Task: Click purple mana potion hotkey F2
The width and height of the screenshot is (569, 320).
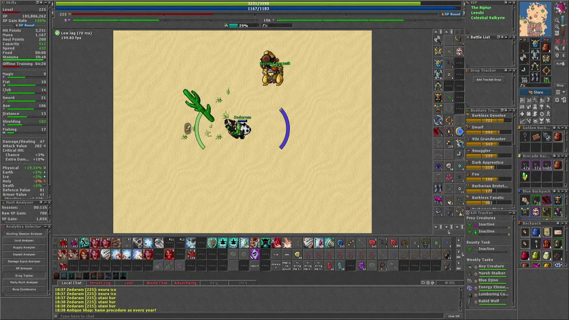Action: [73, 243]
